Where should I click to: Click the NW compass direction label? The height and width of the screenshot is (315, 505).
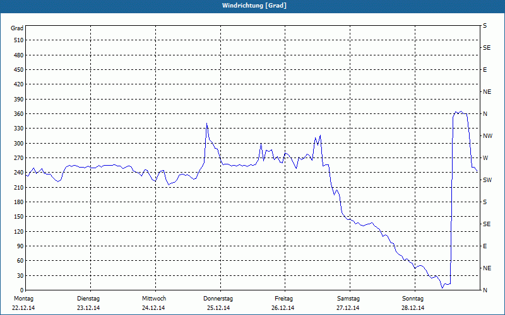[487, 136]
